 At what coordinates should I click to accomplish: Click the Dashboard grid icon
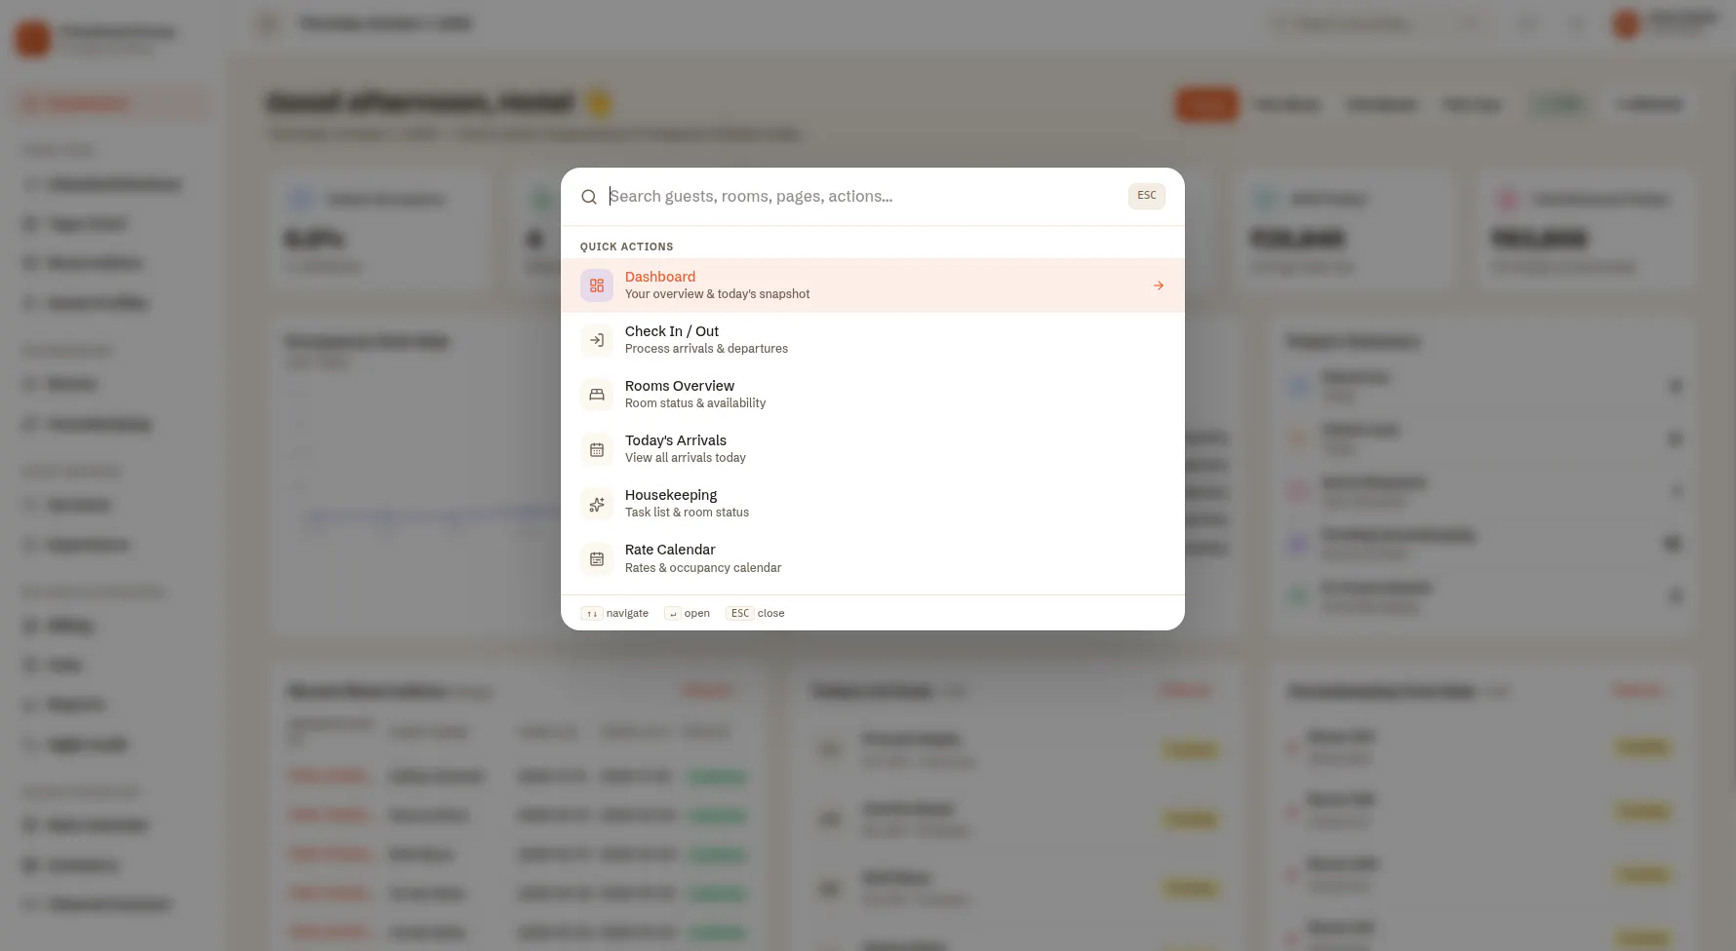coord(597,285)
